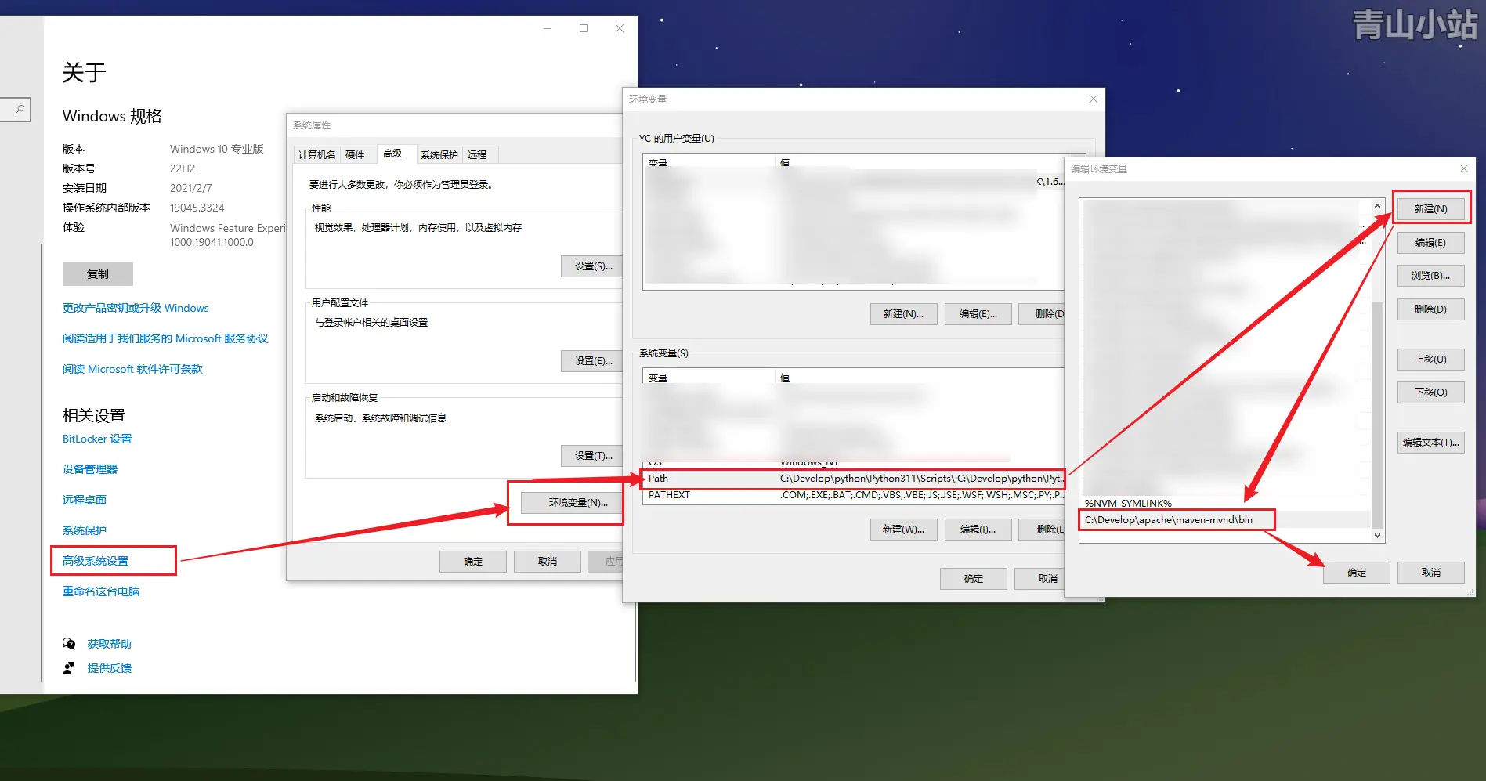The image size is (1486, 781).
Task: Click 编辑(E) under user variables
Action: 978,314
